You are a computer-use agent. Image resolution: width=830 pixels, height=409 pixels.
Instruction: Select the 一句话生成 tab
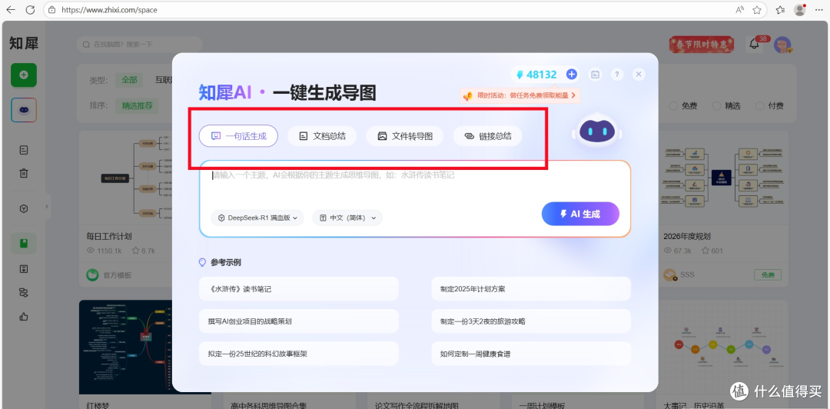(238, 136)
